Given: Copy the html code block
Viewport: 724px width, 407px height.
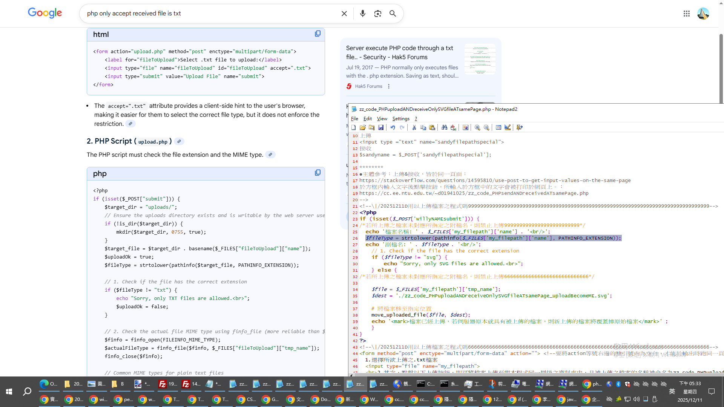Looking at the screenshot, I should pos(318,34).
